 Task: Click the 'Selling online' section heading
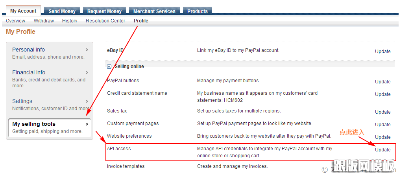point(129,66)
